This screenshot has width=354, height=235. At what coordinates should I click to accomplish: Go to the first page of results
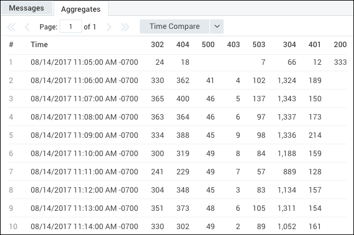pyautogui.click(x=11, y=27)
